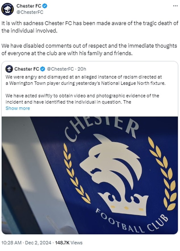Click the Chester FC profile avatar

(8, 8)
